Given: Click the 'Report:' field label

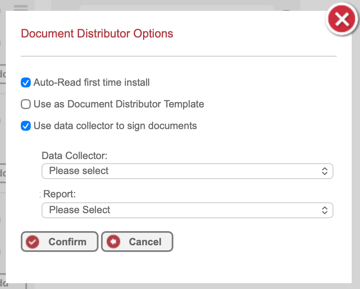Looking at the screenshot, I should tap(60, 194).
